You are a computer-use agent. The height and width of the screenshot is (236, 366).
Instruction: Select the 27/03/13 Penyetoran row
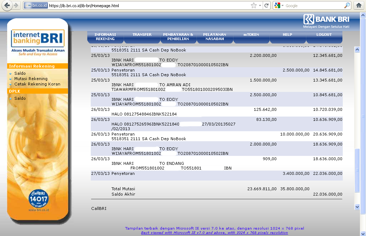click(x=217, y=176)
